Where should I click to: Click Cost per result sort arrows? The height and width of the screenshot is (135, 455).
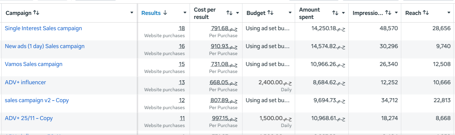tap(229, 13)
